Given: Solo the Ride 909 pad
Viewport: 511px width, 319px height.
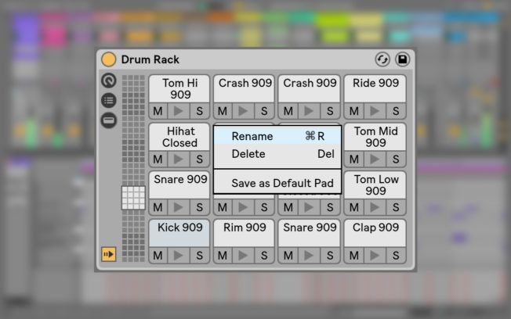Looking at the screenshot, I should click(396, 111).
